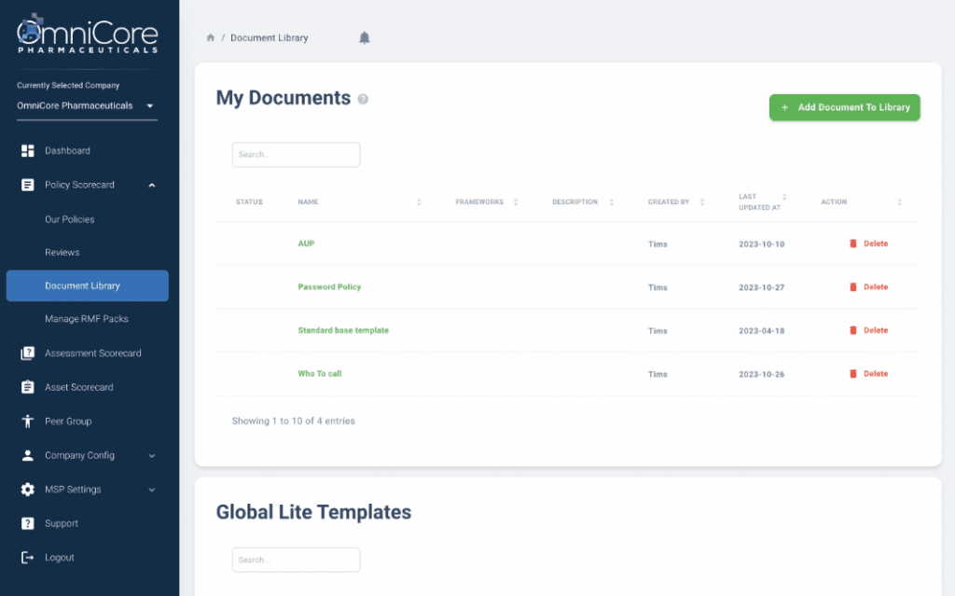Click the Assessment Scorecard sidebar icon
This screenshot has height=596, width=955.
pos(28,353)
